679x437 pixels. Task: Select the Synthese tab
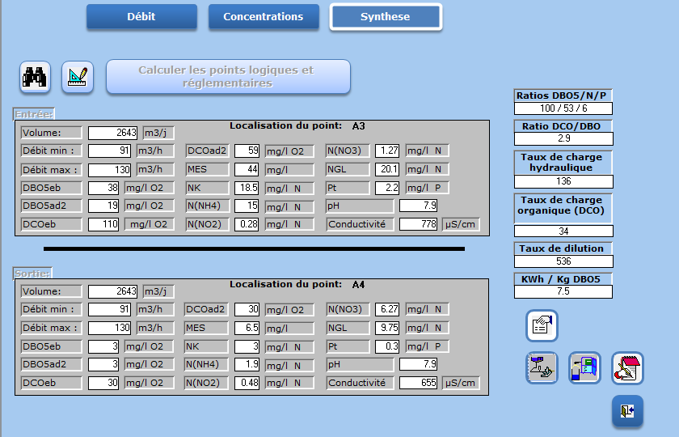[386, 17]
